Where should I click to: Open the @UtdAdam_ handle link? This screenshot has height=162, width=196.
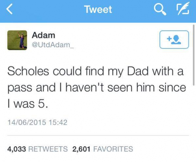point(53,45)
